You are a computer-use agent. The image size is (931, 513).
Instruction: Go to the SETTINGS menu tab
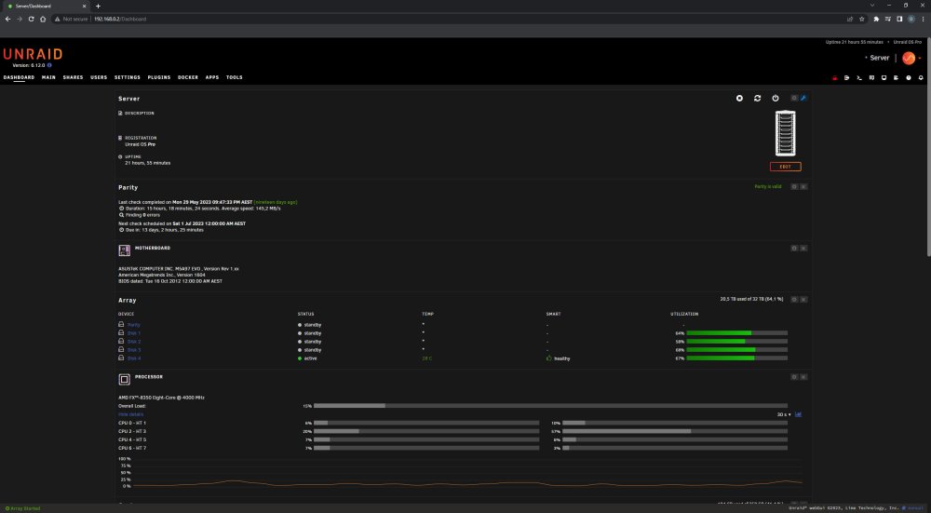point(127,77)
